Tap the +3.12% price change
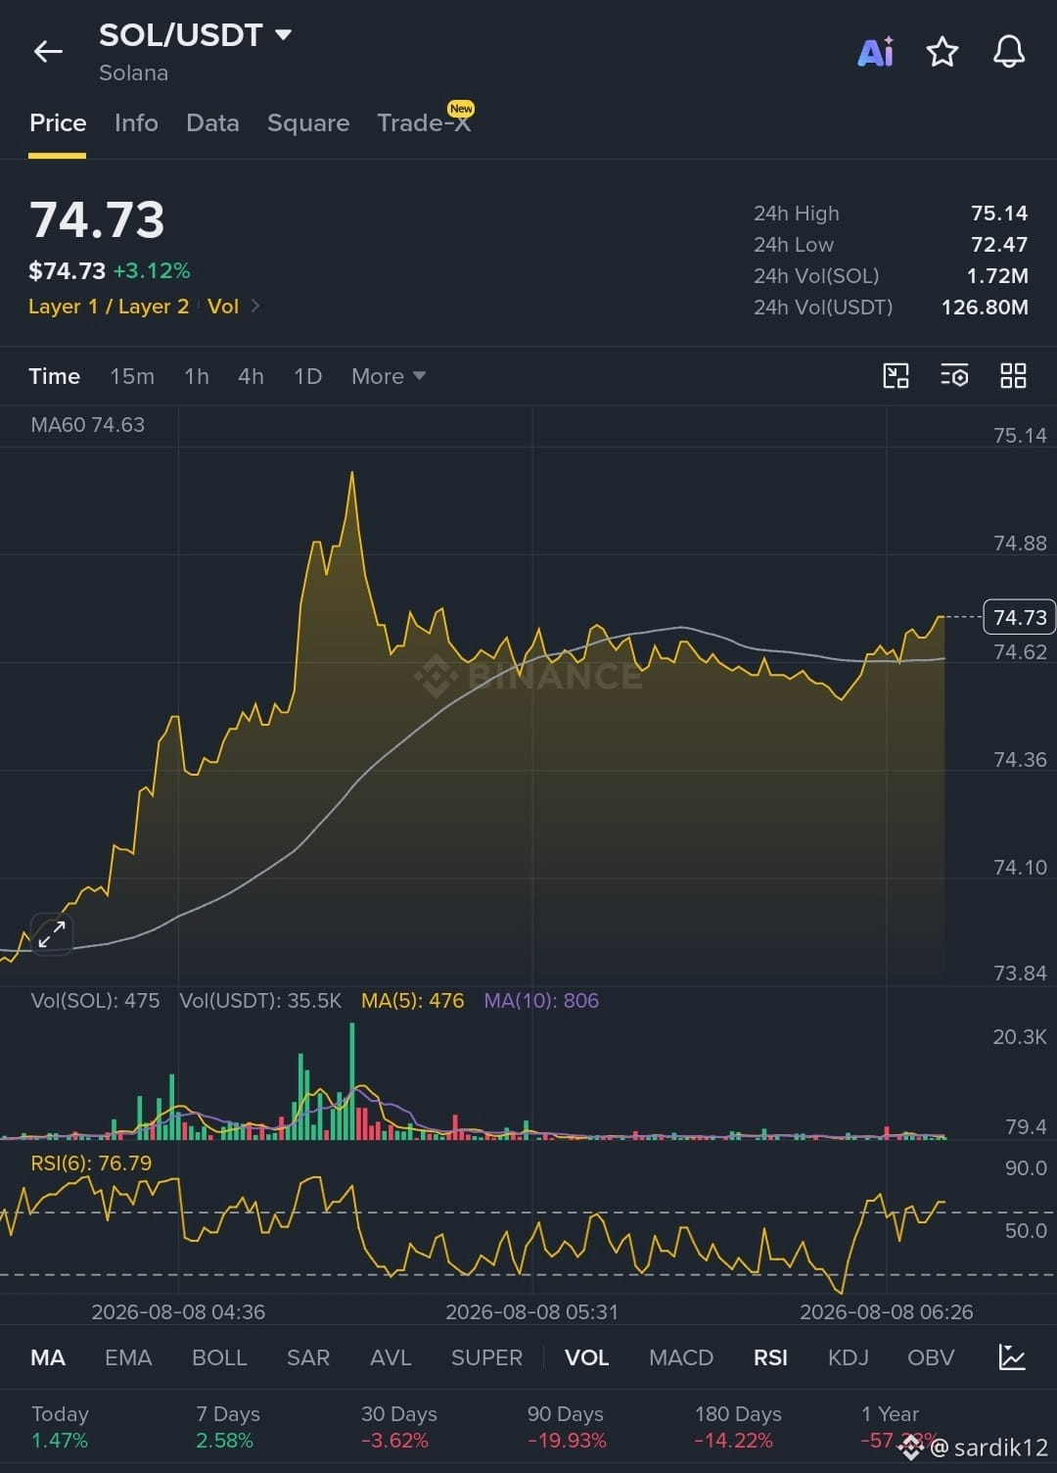Screen dimensions: 1057x1473 click(152, 271)
